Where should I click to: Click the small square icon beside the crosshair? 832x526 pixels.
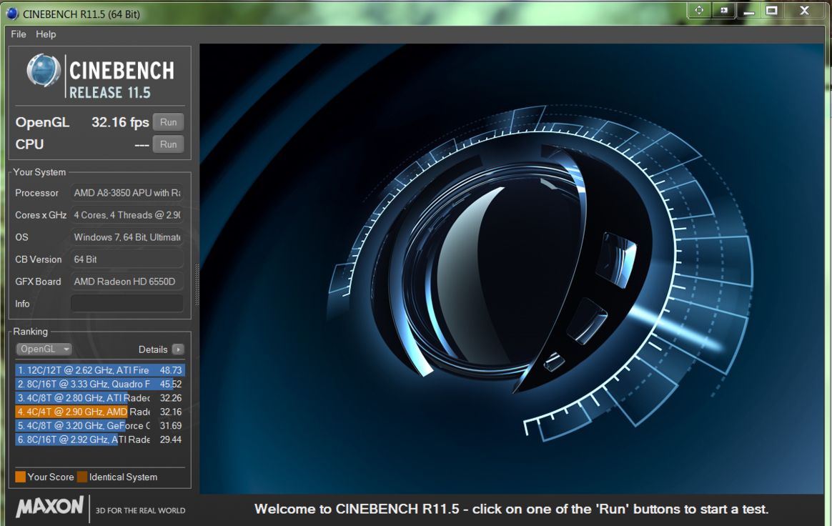(x=724, y=11)
